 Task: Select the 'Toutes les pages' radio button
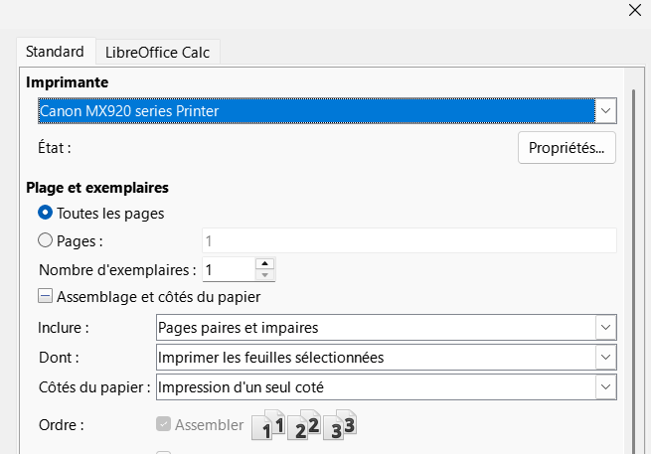pyautogui.click(x=45, y=212)
